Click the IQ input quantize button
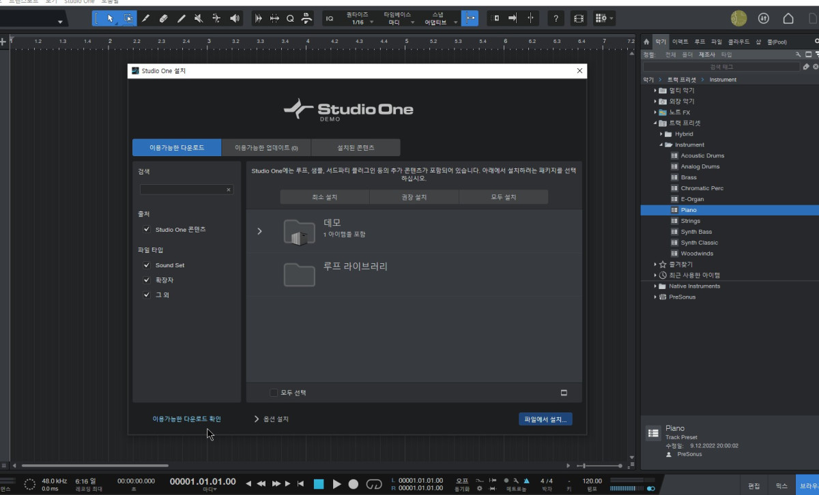The height and width of the screenshot is (495, 819). [x=330, y=18]
